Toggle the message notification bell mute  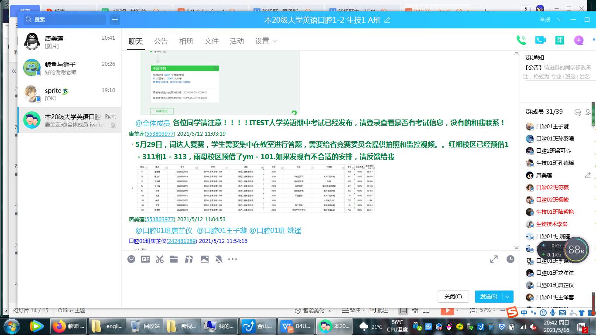coord(219,259)
